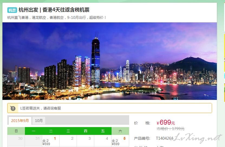Screen dimensions: 225x147
Task: Click the 日 Sunday column header
Action: click(x=16, y=131)
